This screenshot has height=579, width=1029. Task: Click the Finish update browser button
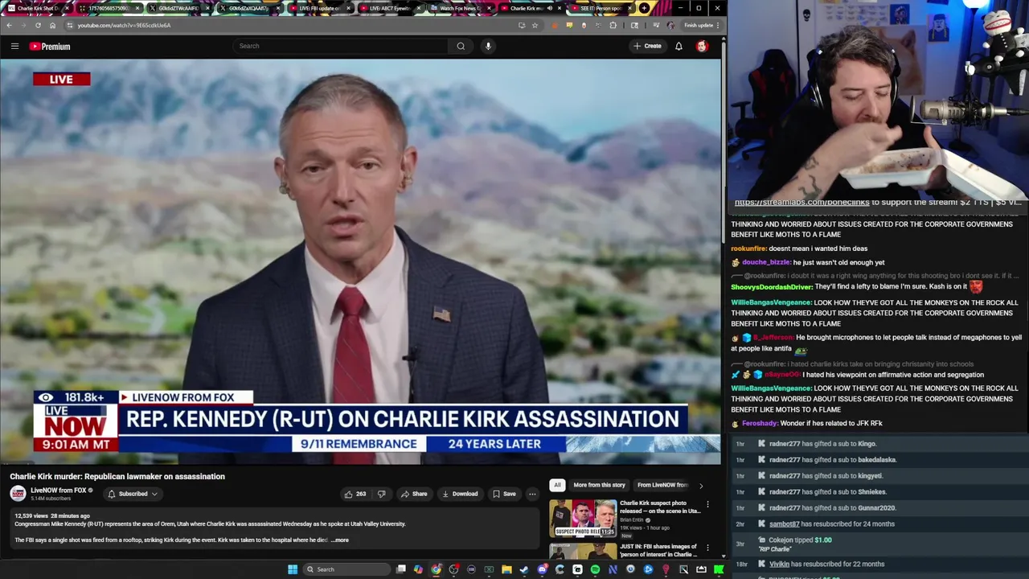tap(702, 25)
